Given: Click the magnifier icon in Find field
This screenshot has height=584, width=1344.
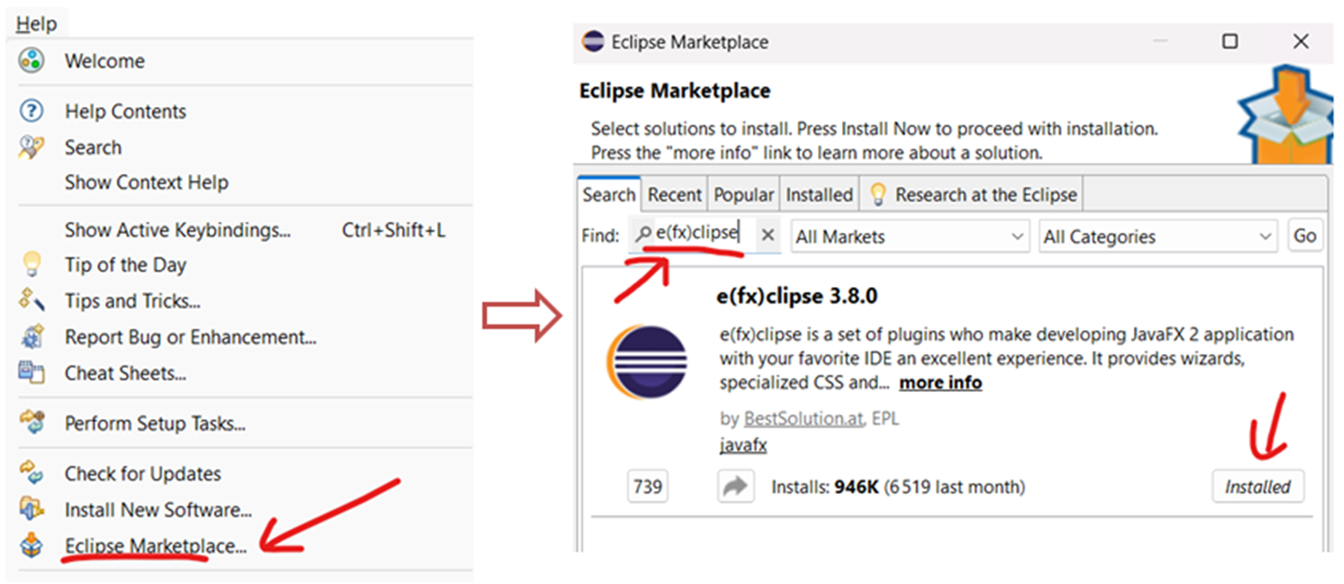Looking at the screenshot, I should click(x=643, y=234).
